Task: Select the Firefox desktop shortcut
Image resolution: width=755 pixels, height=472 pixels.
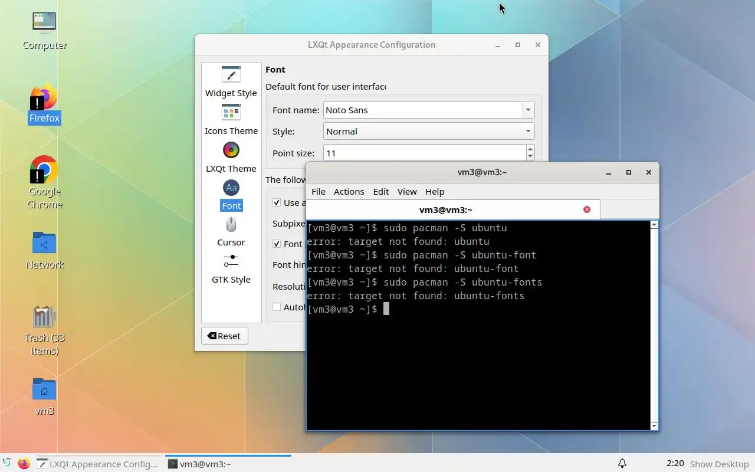Action: [44, 104]
